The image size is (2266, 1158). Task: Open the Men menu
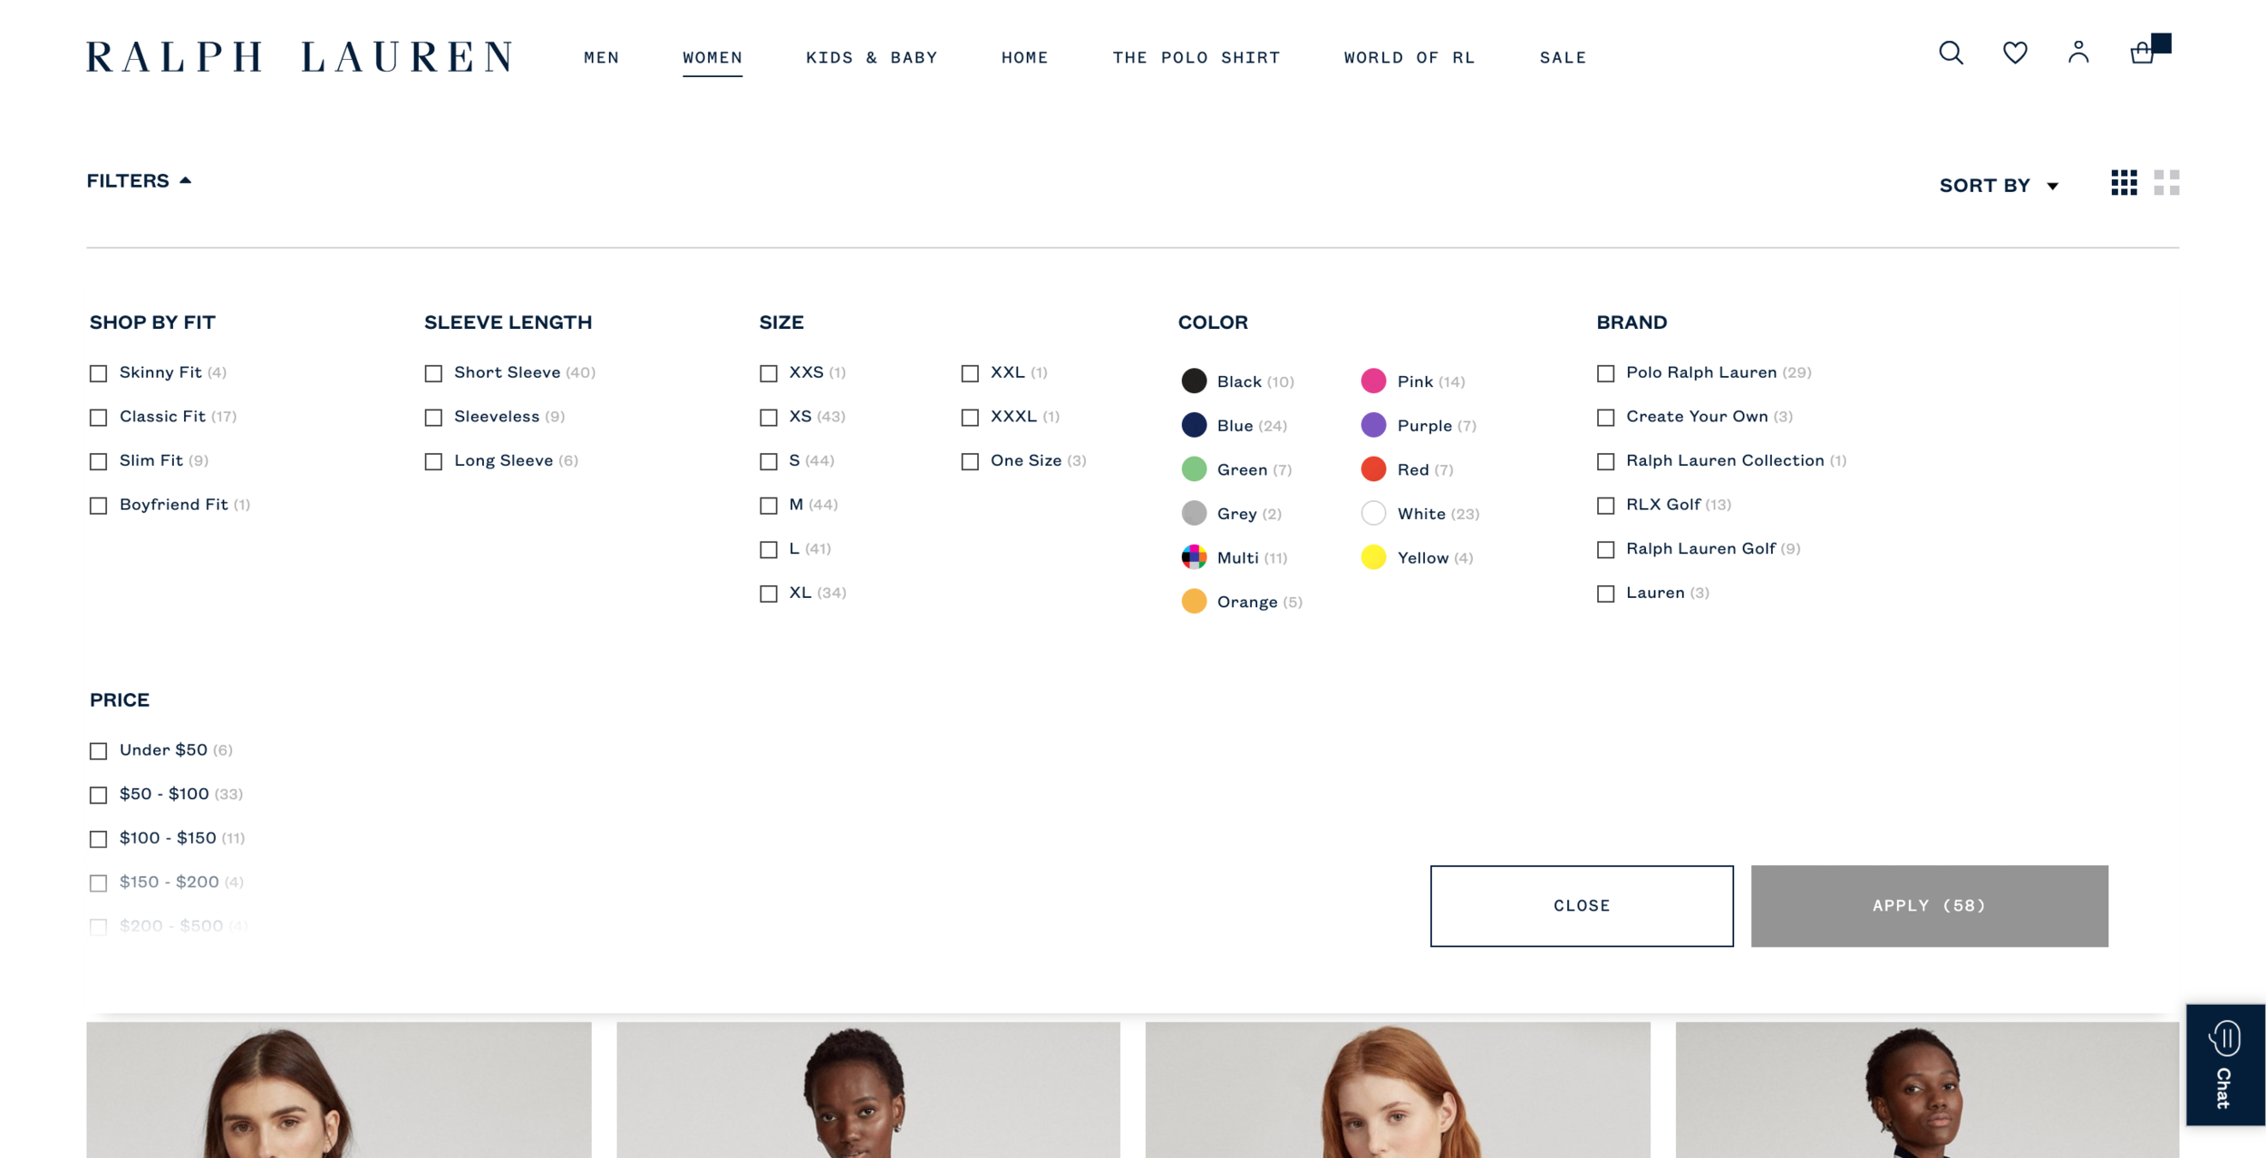(x=602, y=58)
